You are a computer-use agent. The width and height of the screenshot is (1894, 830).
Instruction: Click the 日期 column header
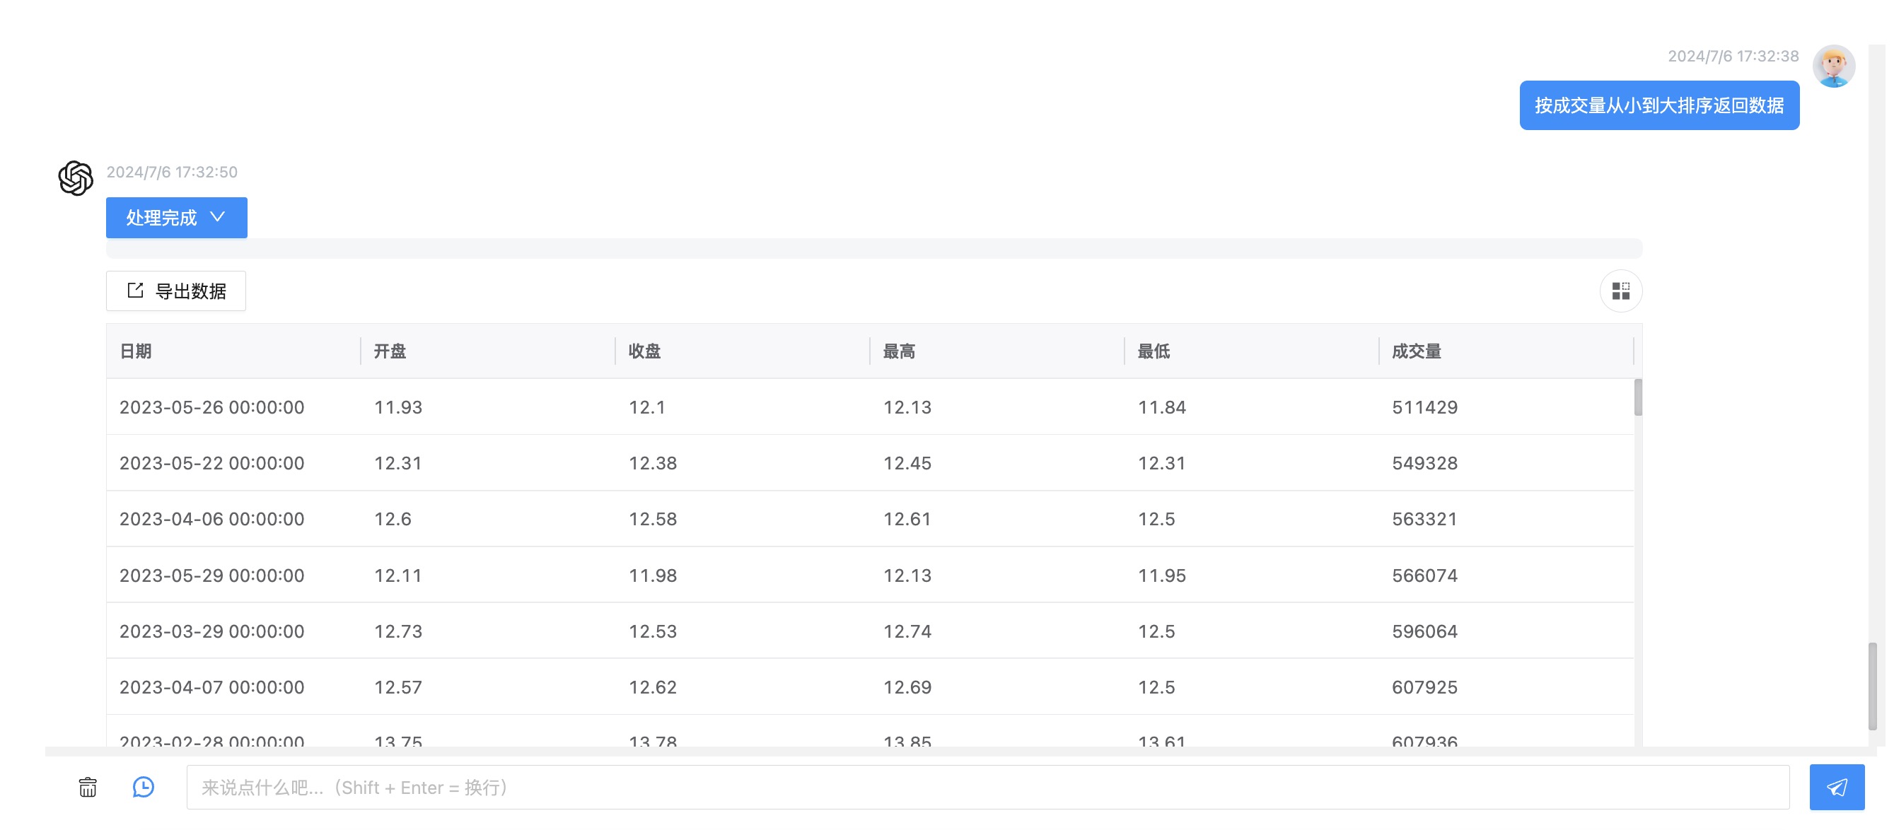coord(136,351)
